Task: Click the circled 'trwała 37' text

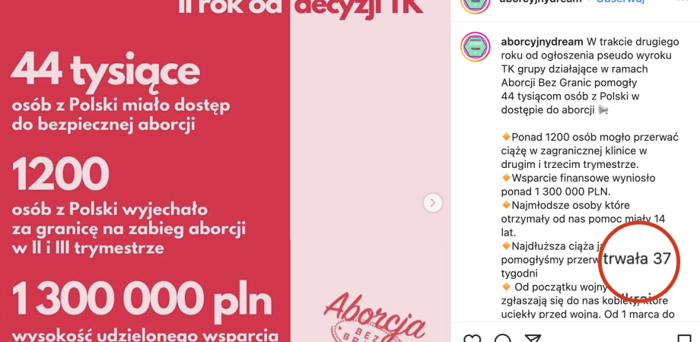Action: [637, 258]
